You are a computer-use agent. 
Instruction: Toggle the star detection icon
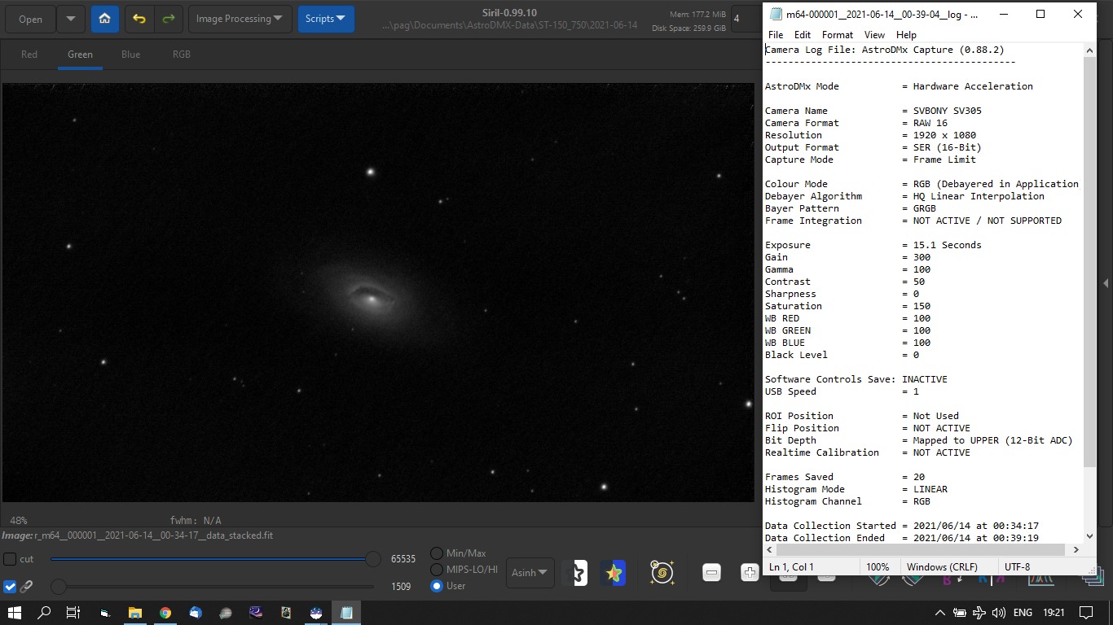pos(576,573)
